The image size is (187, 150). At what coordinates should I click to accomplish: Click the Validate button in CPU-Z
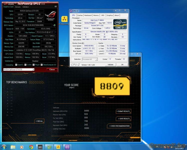click(x=110, y=64)
